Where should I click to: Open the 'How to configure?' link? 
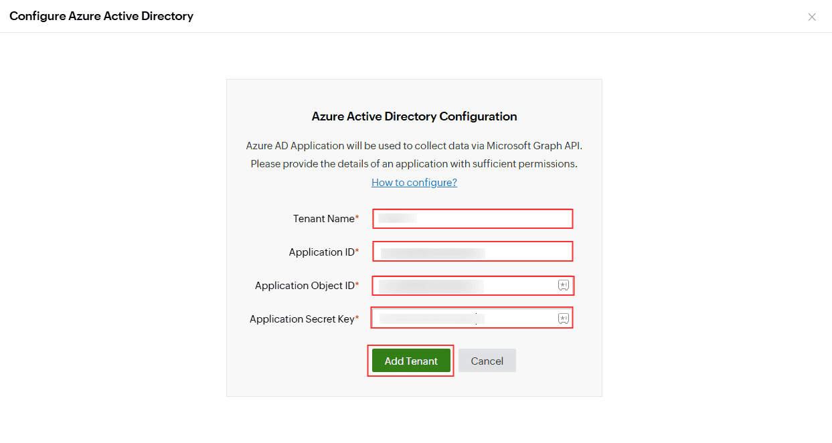[414, 182]
